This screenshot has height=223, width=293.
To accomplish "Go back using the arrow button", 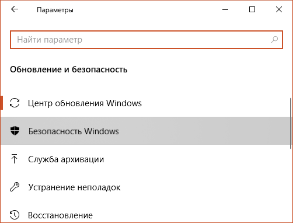I will [x=15, y=9].
